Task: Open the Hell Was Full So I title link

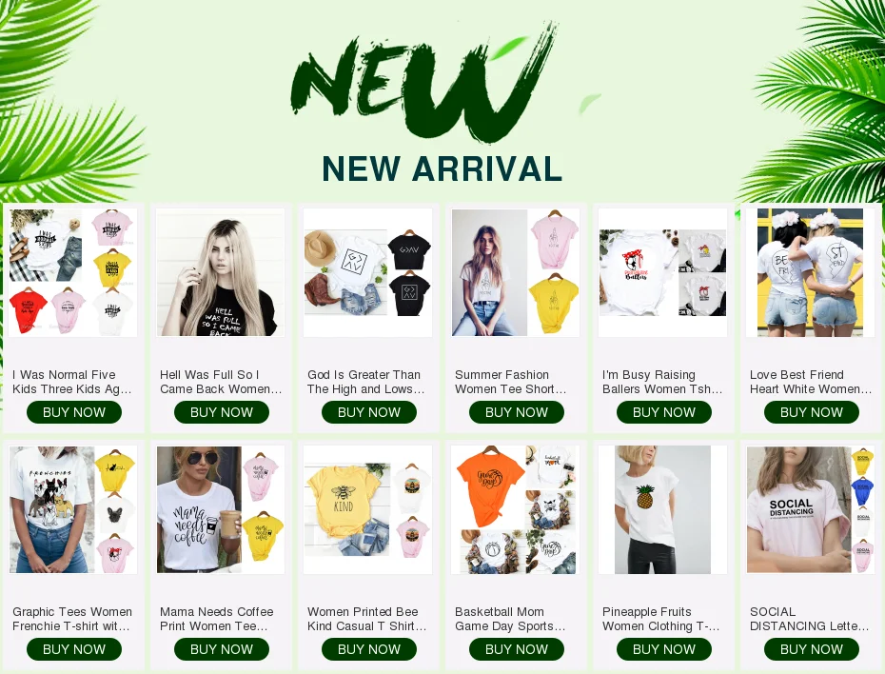Action: tap(221, 382)
